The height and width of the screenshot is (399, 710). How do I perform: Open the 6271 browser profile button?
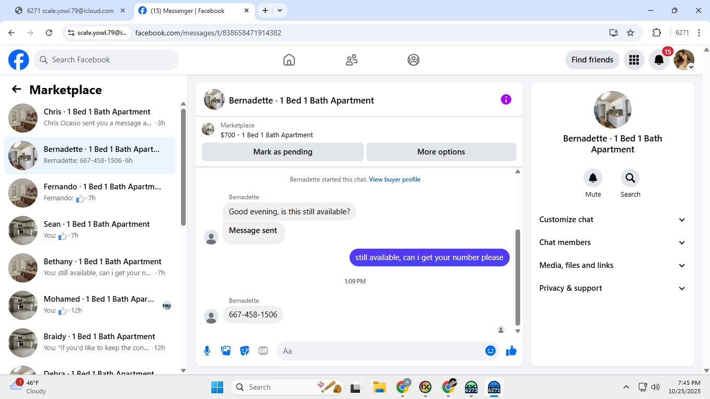pyautogui.click(x=682, y=33)
